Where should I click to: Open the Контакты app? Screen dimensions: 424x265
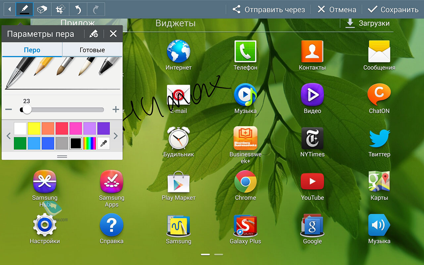312,55
